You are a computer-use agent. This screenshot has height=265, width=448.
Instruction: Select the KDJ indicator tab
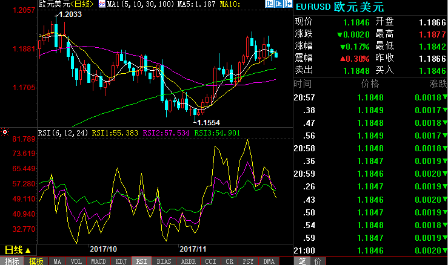point(120,261)
